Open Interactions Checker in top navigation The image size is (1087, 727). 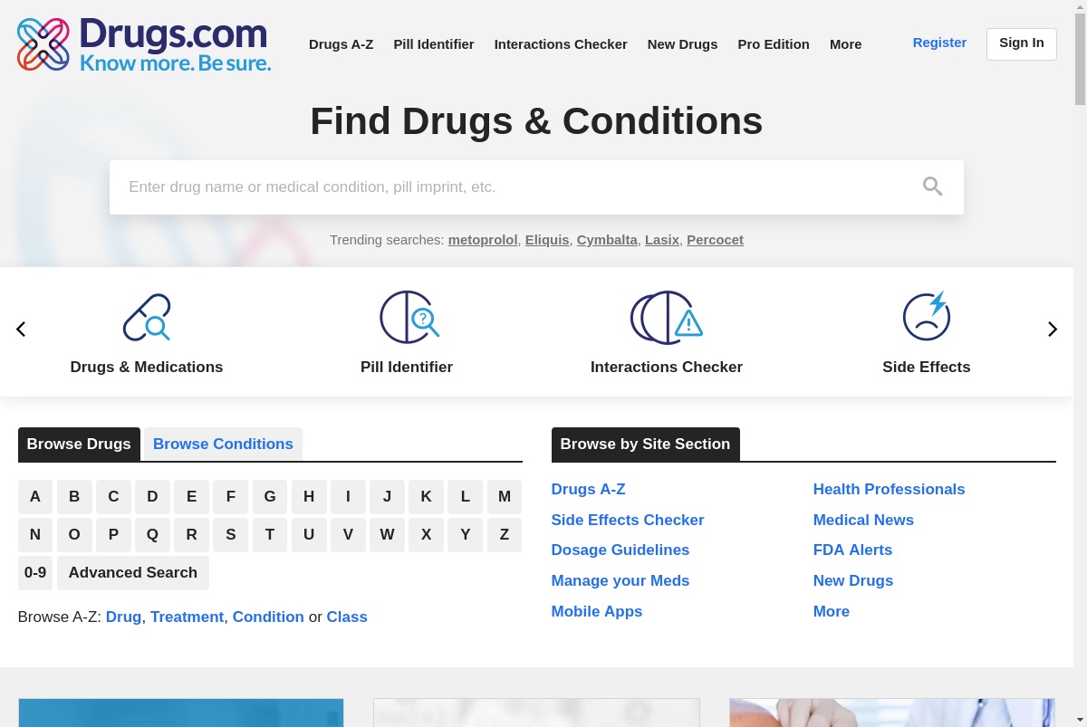point(561,44)
